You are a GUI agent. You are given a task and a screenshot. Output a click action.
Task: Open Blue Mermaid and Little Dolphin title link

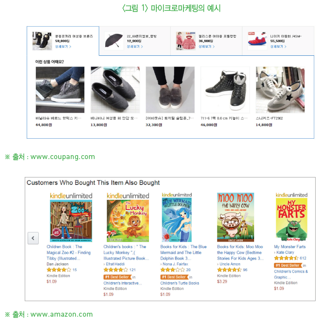(x=183, y=252)
